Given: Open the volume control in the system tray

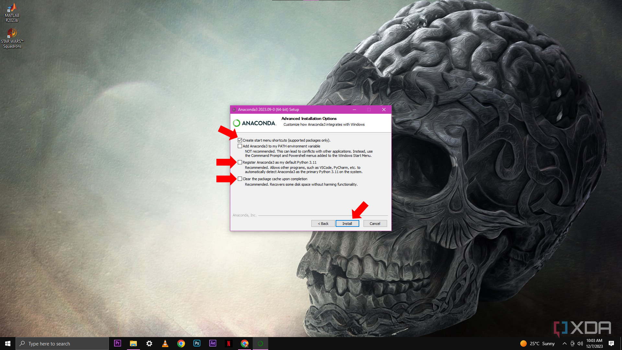Looking at the screenshot, I should click(580, 344).
